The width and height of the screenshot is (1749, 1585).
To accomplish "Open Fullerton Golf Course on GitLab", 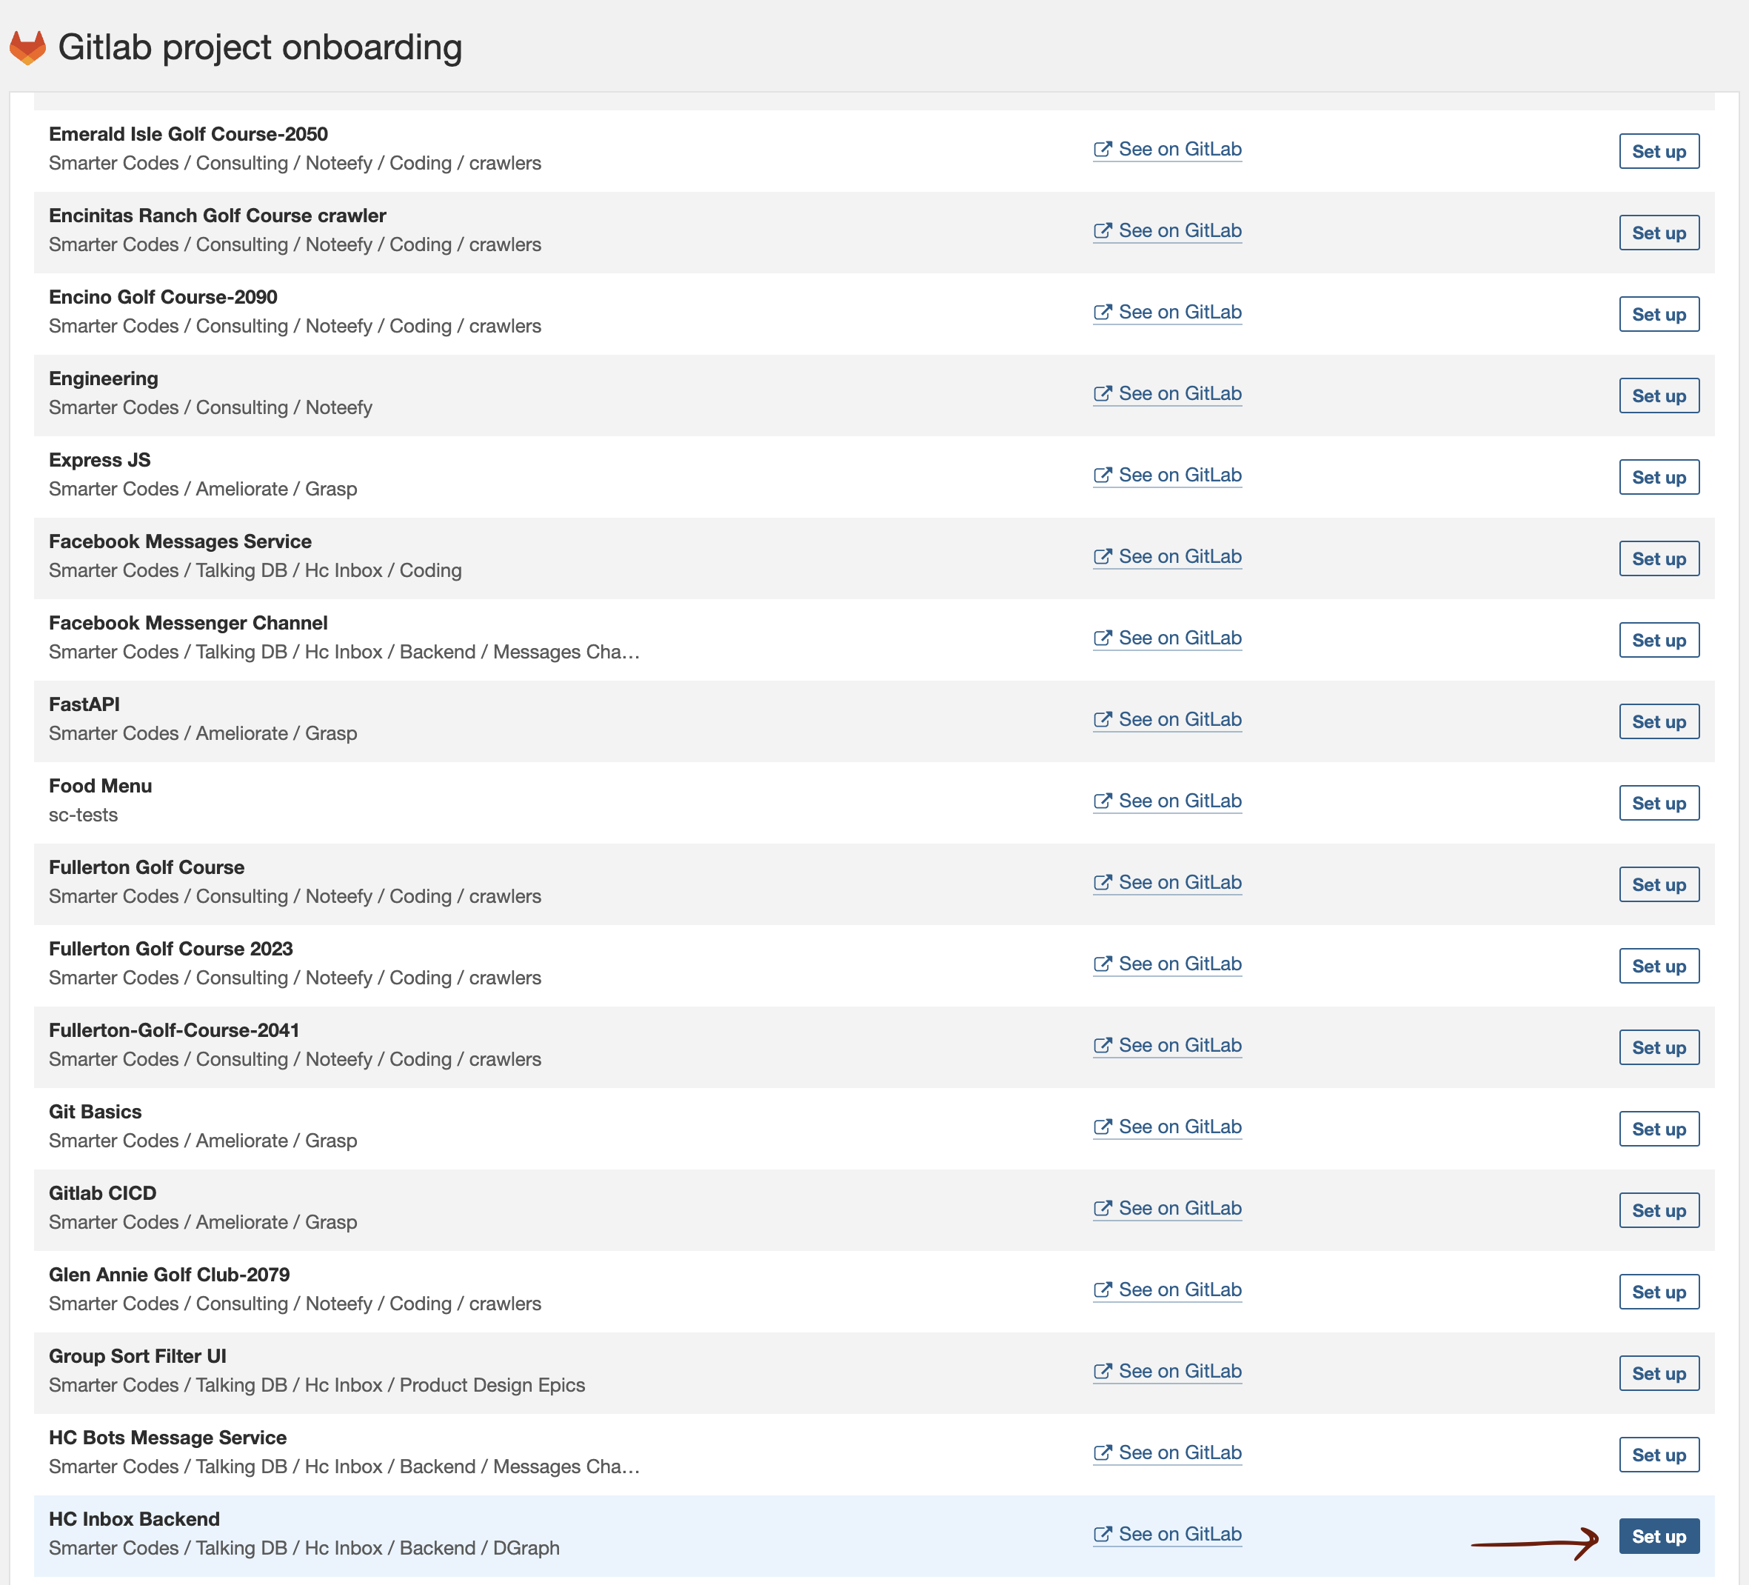I will pos(1167,883).
